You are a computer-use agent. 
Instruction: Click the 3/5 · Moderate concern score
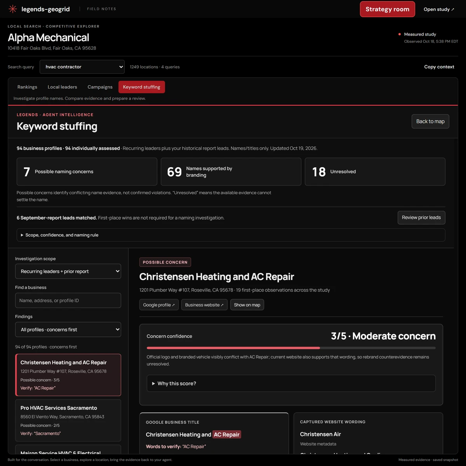383,336
